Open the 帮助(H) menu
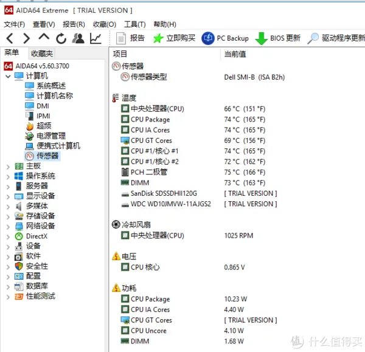Viewport: 365px width, 352px height. pos(165,24)
